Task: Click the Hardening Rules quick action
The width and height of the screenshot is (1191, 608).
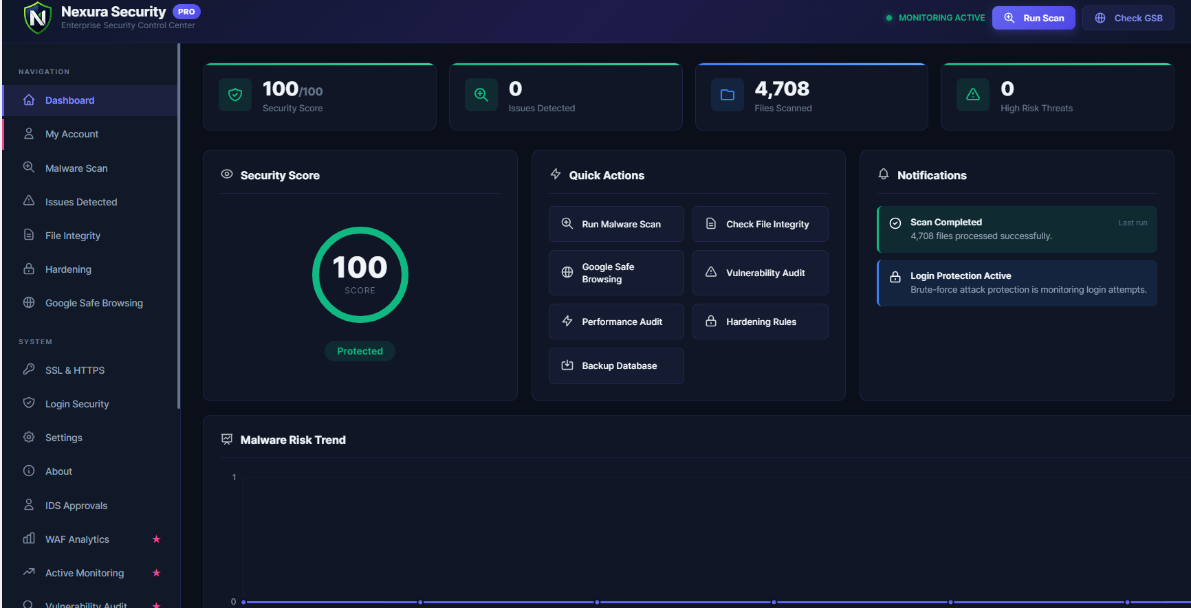Action: click(x=761, y=322)
